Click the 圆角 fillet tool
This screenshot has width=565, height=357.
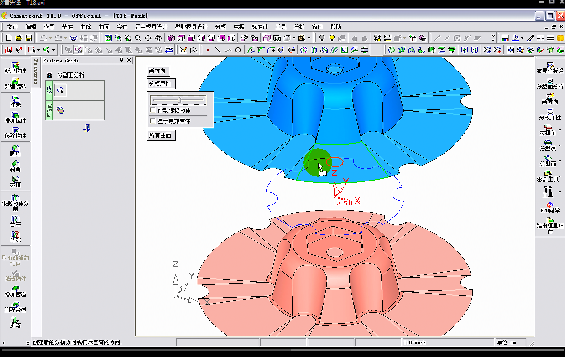pos(15,151)
